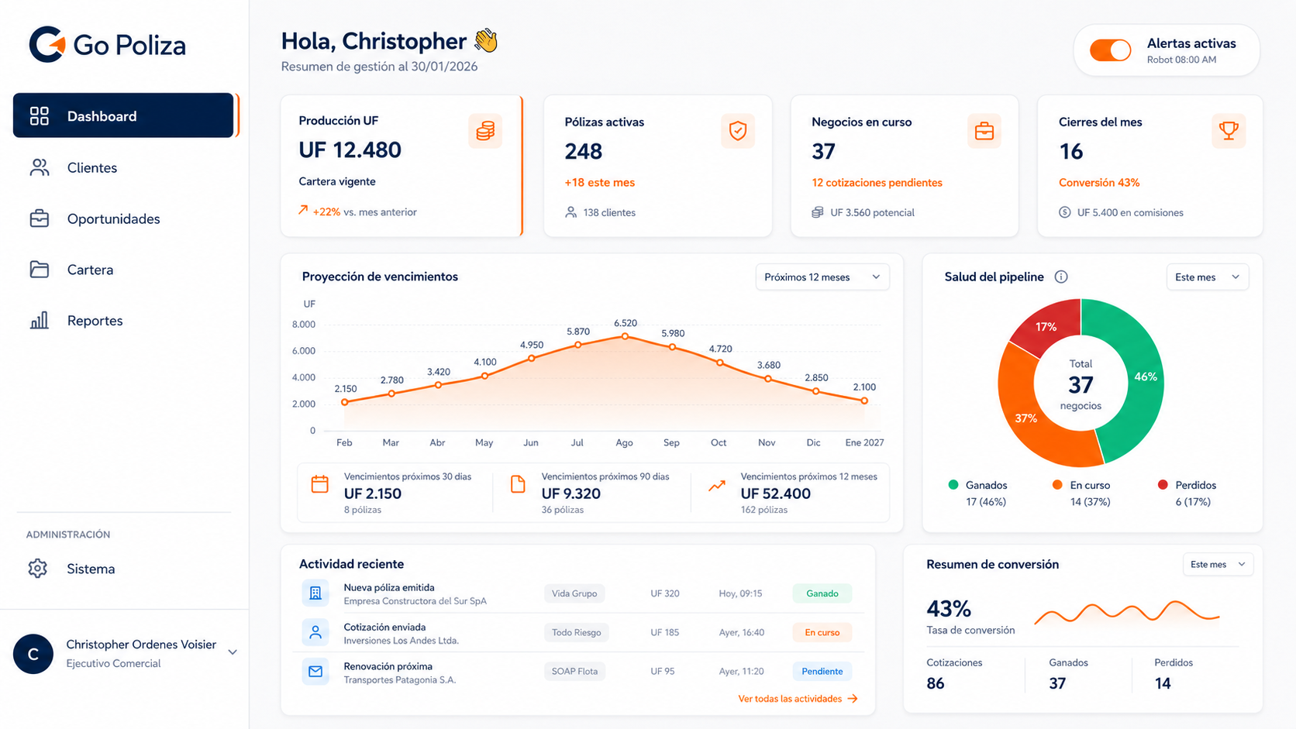
Task: Click the calendar icon for 30 días vencimientos
Action: (x=319, y=484)
